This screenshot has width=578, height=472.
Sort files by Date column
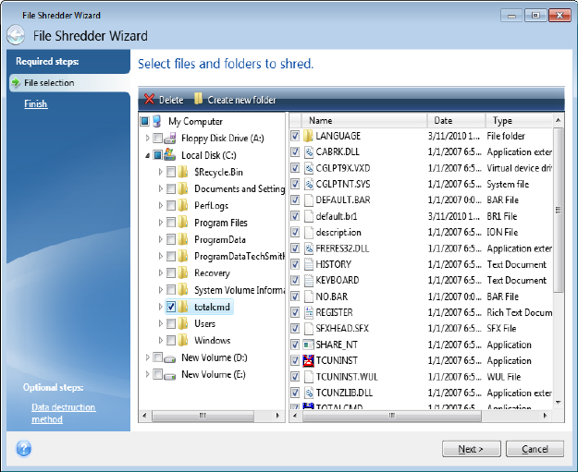pyautogui.click(x=456, y=120)
